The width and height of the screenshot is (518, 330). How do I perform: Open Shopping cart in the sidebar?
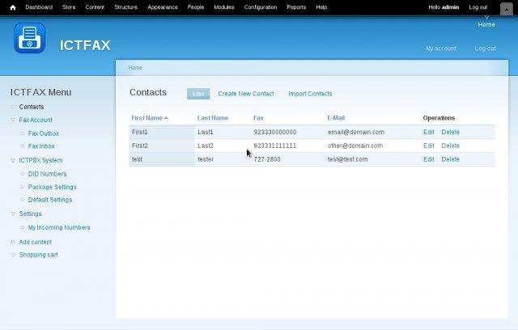[38, 255]
